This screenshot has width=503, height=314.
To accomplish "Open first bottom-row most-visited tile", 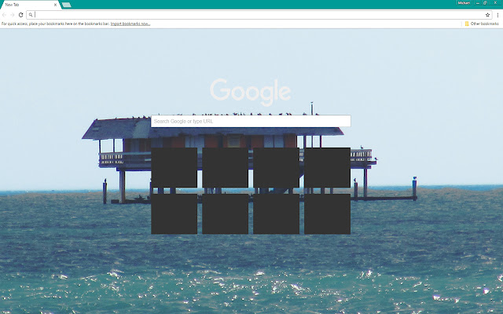I will [x=174, y=214].
